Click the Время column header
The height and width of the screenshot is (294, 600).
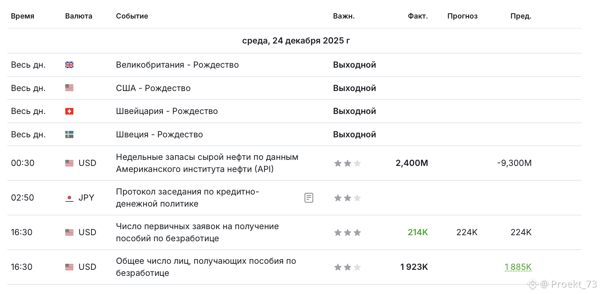23,16
